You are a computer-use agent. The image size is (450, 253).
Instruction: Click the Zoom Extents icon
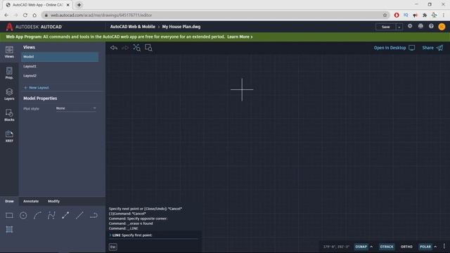pos(136,48)
